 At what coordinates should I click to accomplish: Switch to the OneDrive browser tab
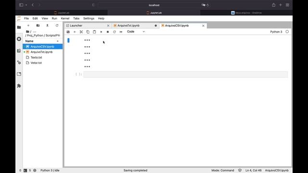246,13
